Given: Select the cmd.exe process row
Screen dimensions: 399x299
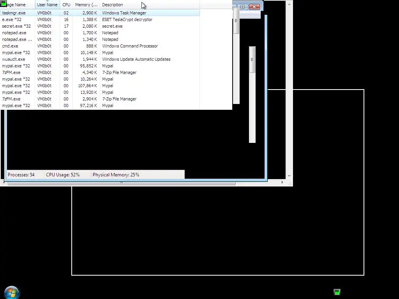Looking at the screenshot, I should tap(100, 46).
